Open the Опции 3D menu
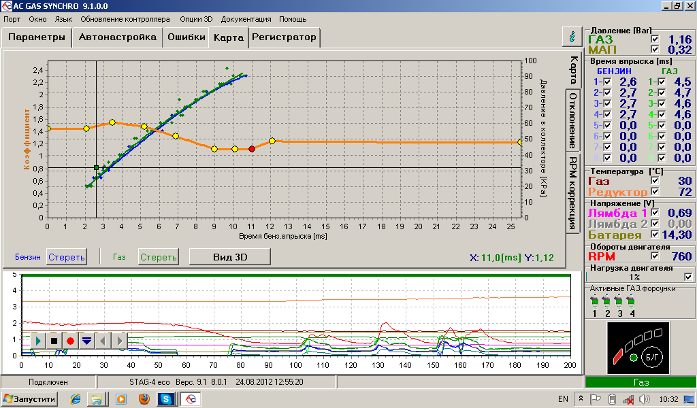 point(196,19)
